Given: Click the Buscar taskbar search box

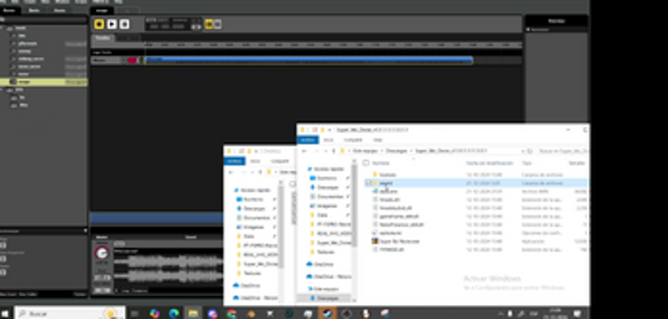Looking at the screenshot, I should click(x=70, y=313).
